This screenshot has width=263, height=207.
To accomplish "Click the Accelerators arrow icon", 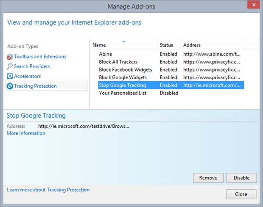I will [x=10, y=76].
